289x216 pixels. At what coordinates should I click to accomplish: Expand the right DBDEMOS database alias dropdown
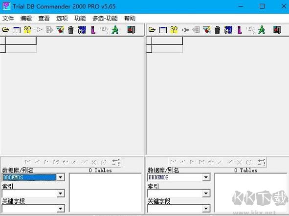point(206,177)
